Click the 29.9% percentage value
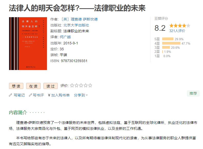 (179, 39)
